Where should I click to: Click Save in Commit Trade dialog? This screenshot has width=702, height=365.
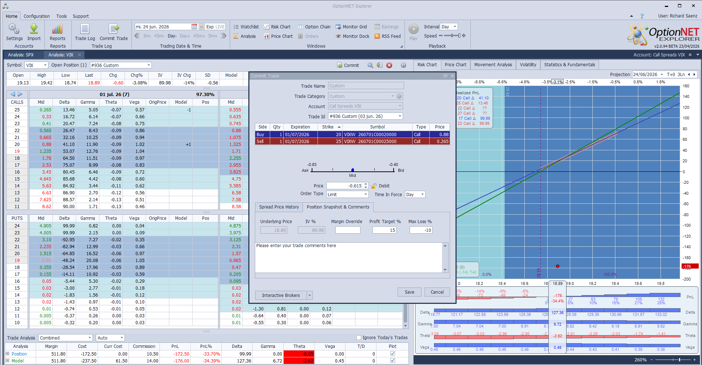click(410, 292)
